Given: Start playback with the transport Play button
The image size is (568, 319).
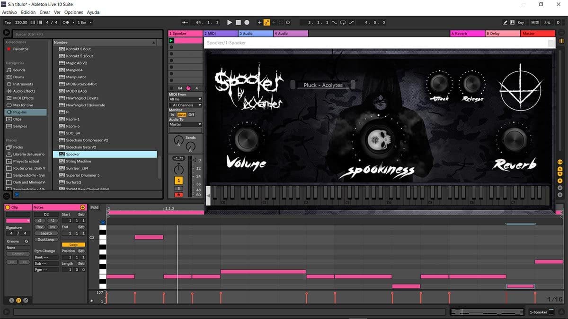Looking at the screenshot, I should click(x=230, y=22).
